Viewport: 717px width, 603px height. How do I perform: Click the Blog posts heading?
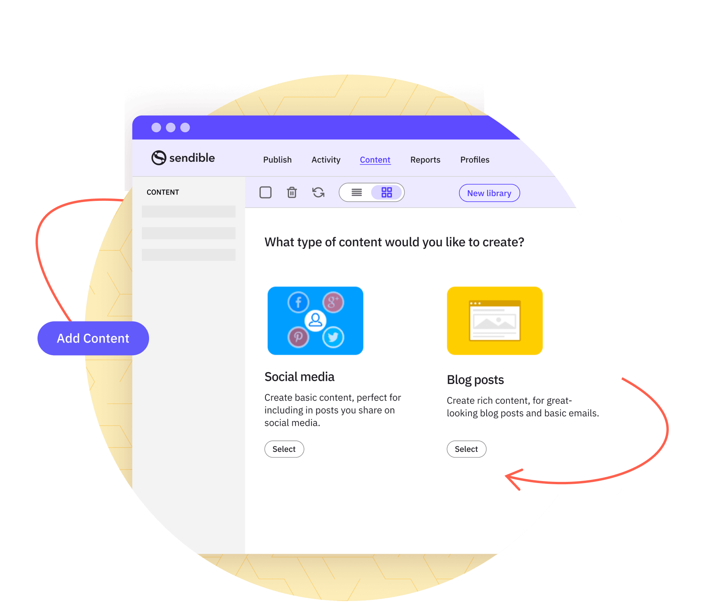(475, 380)
